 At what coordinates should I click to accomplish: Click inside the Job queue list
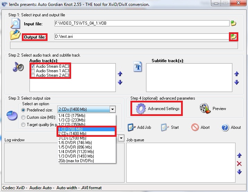pos(181,162)
